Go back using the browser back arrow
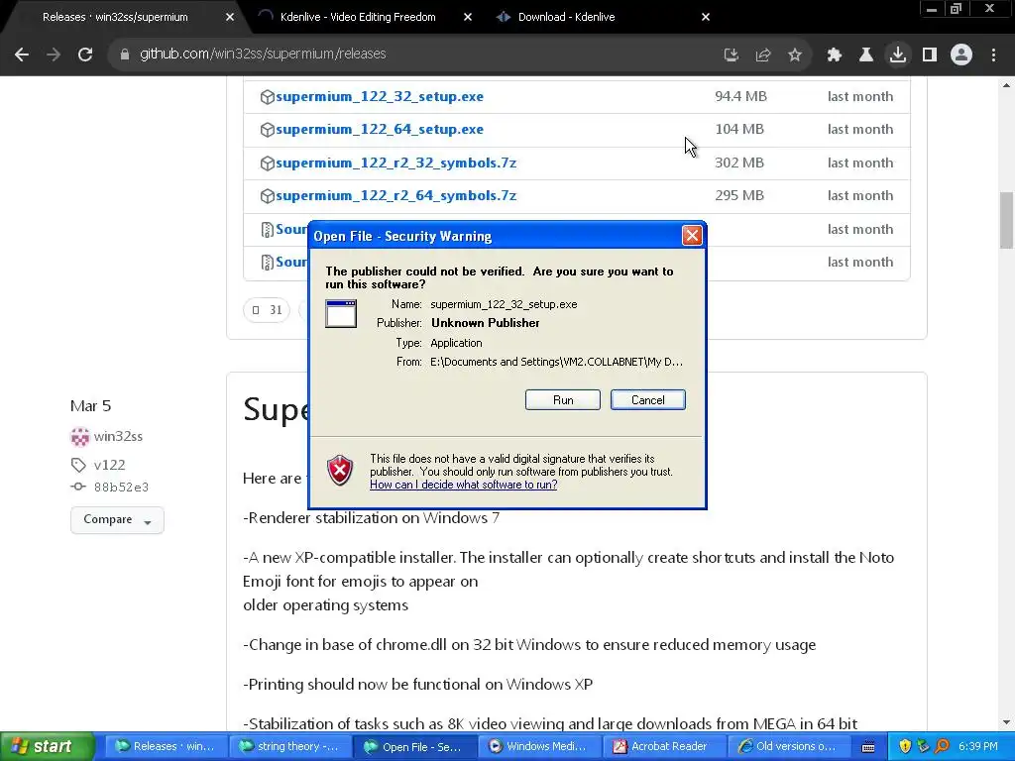Viewport: 1015px width, 761px height. pyautogui.click(x=22, y=54)
